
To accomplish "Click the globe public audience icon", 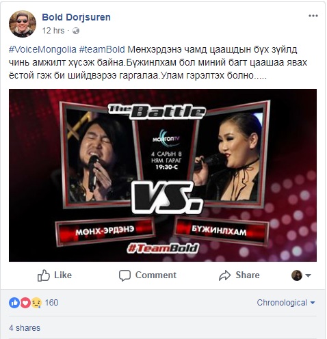I will pos(76,31).
